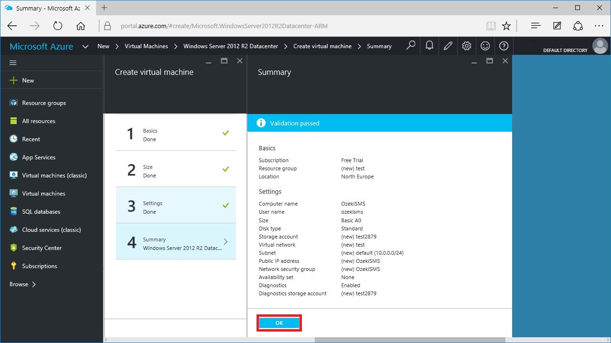Send feedback with smiley icon

click(485, 46)
